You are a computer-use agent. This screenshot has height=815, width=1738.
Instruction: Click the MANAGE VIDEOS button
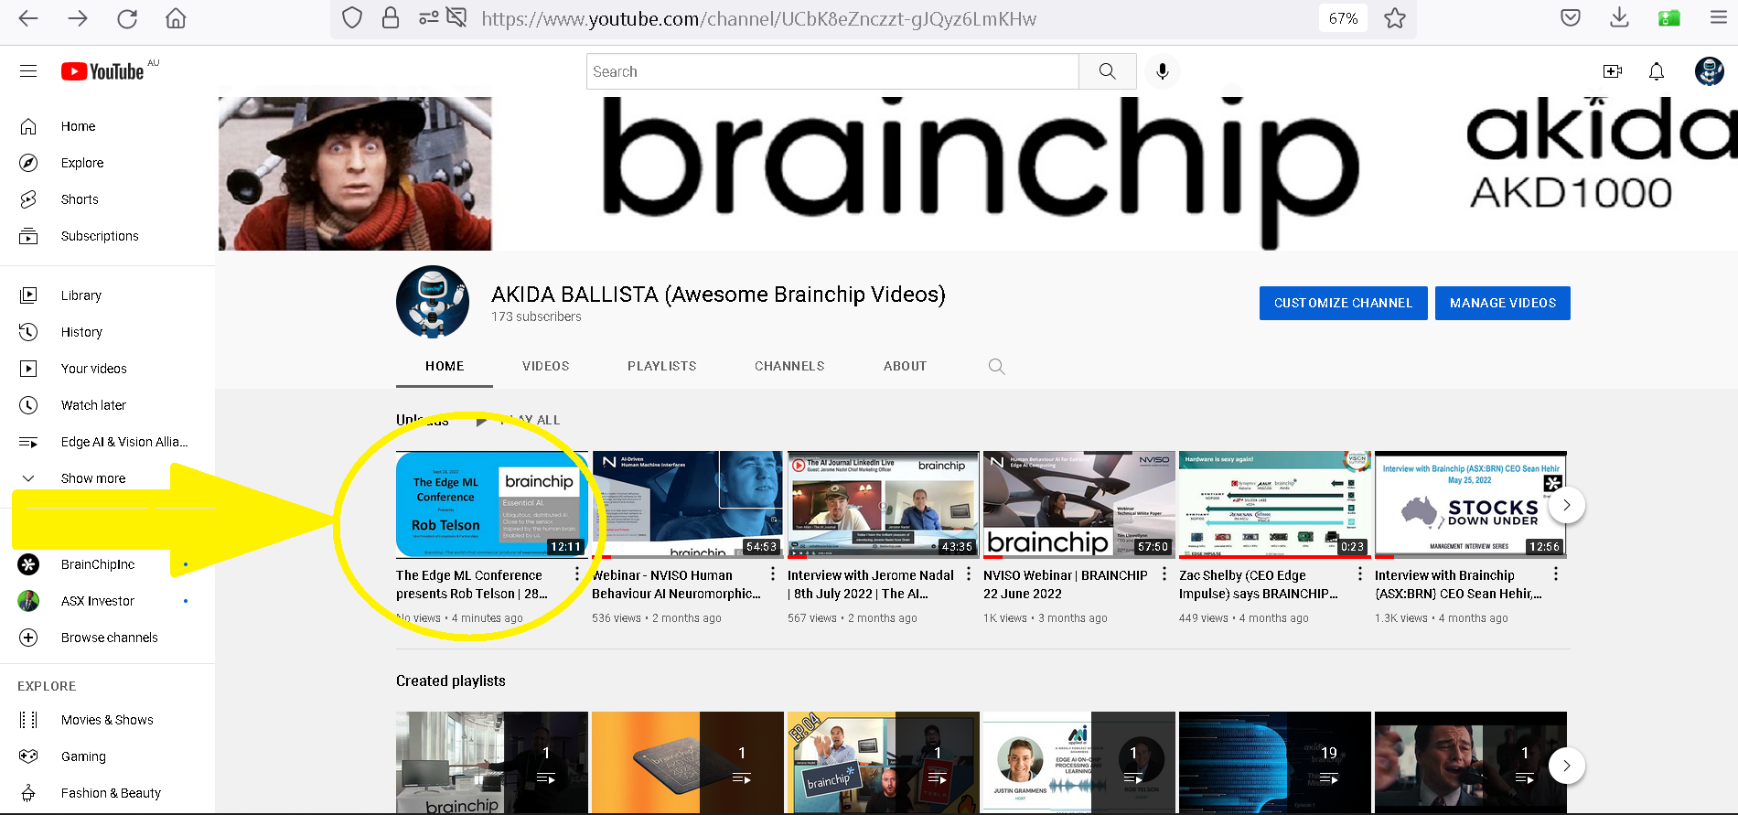(1502, 303)
